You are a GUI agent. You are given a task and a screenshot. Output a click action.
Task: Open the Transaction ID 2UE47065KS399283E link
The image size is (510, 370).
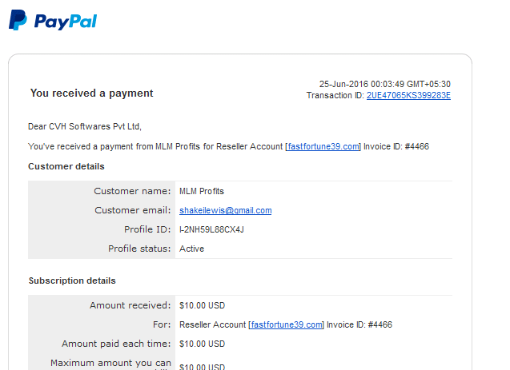point(408,95)
